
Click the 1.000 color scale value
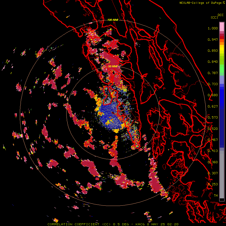click(213, 28)
